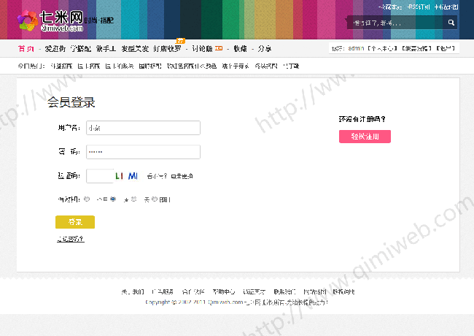Click the LIMI captcha image
474x336 pixels.
pos(126,176)
